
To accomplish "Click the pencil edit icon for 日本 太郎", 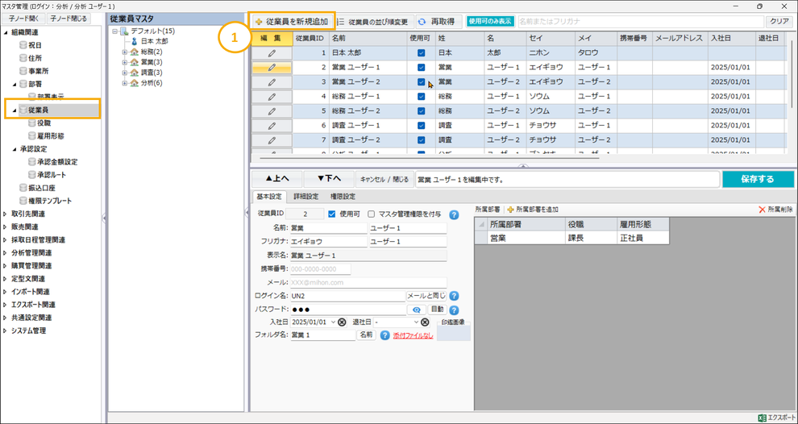I will coord(272,53).
